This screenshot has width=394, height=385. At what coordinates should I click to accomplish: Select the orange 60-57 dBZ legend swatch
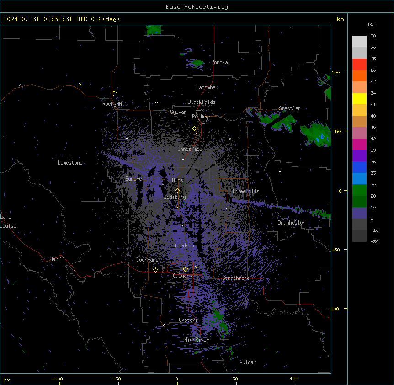tap(359, 75)
